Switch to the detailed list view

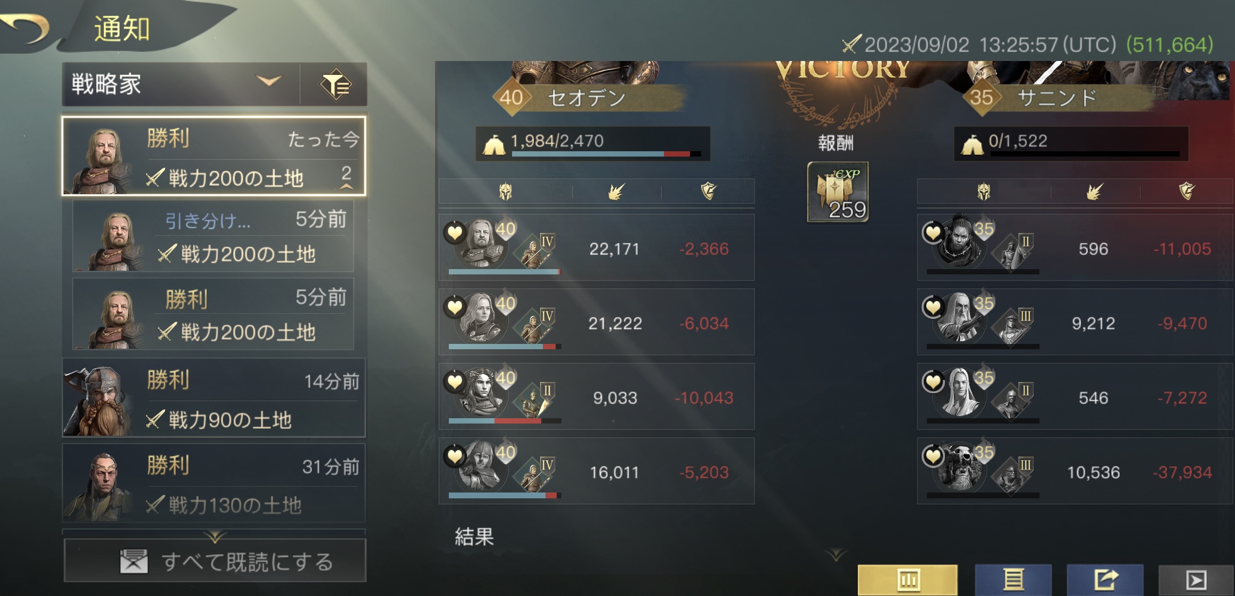tap(1013, 580)
